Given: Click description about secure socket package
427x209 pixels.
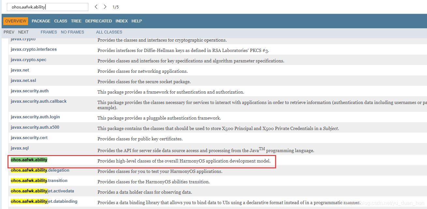Looking at the screenshot, I should (x=144, y=82).
